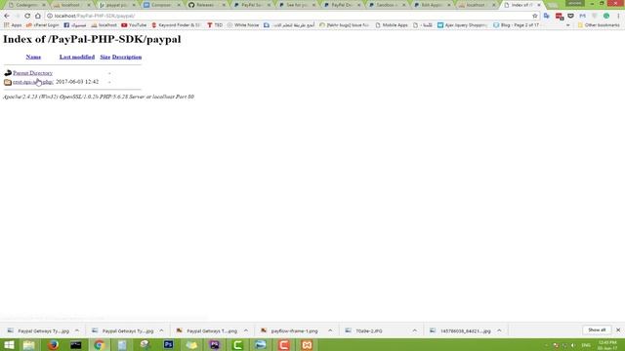This screenshot has height=351, width=625.
Task: Open the Mobile Apps bookmark
Action: click(392, 25)
